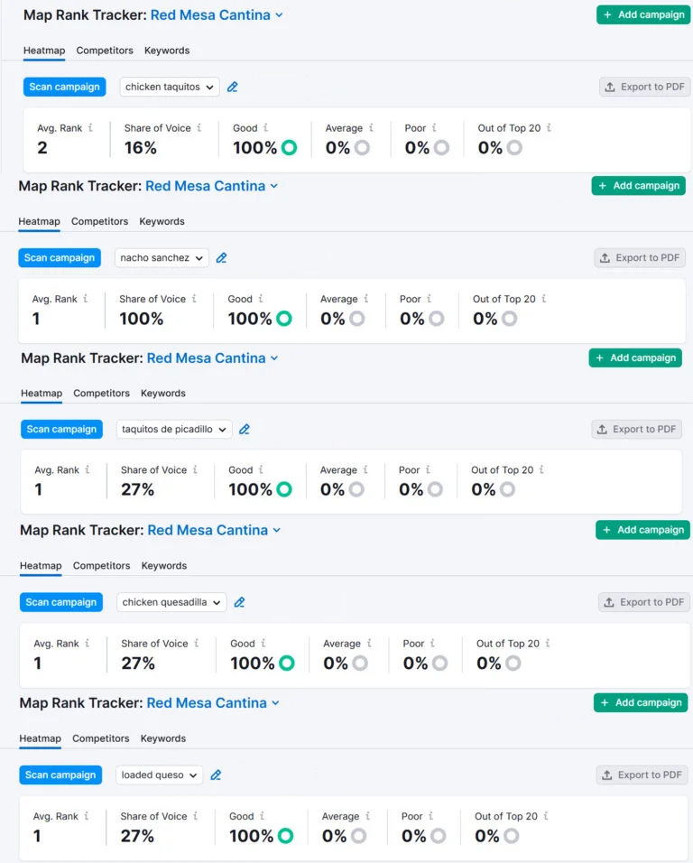Expand the taquitos de picadillo dropdown
The image size is (693, 863).
pos(173,430)
